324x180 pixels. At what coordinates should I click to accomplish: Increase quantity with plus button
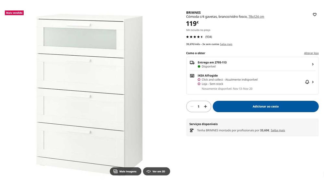click(x=205, y=107)
